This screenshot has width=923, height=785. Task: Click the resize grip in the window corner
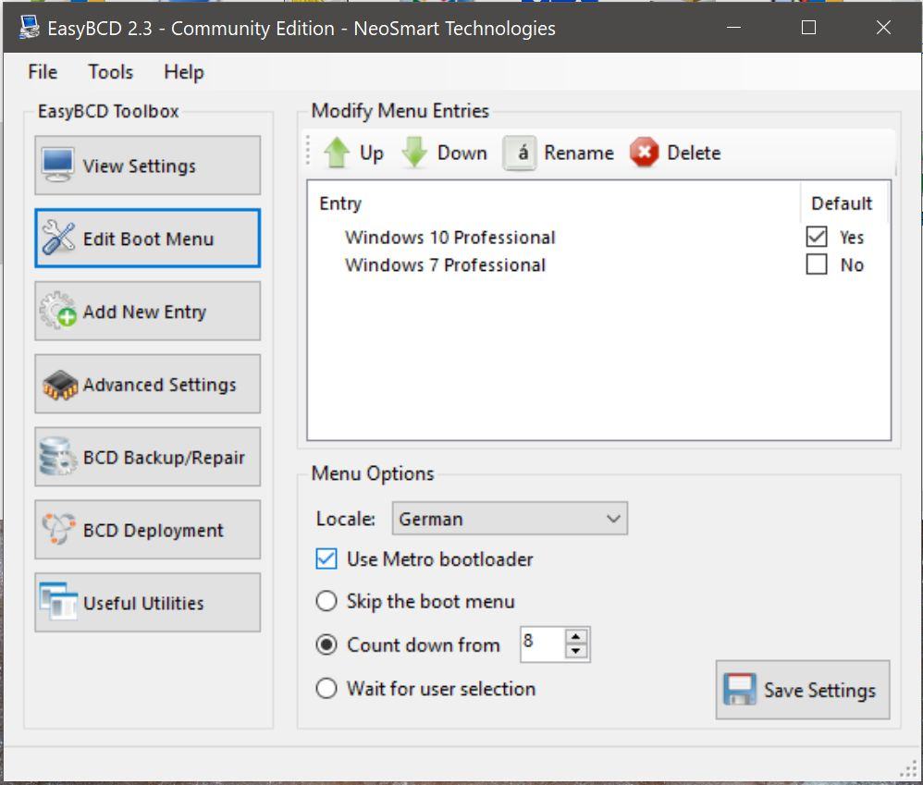tap(910, 768)
